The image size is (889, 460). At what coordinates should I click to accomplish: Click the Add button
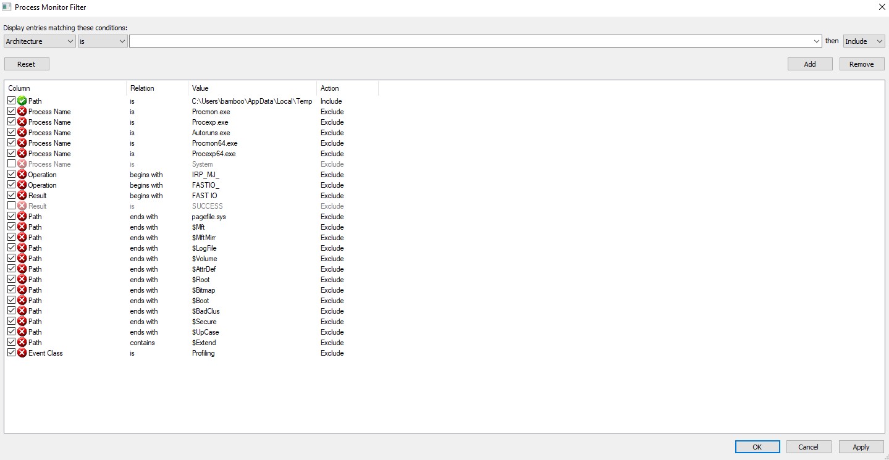tap(810, 64)
